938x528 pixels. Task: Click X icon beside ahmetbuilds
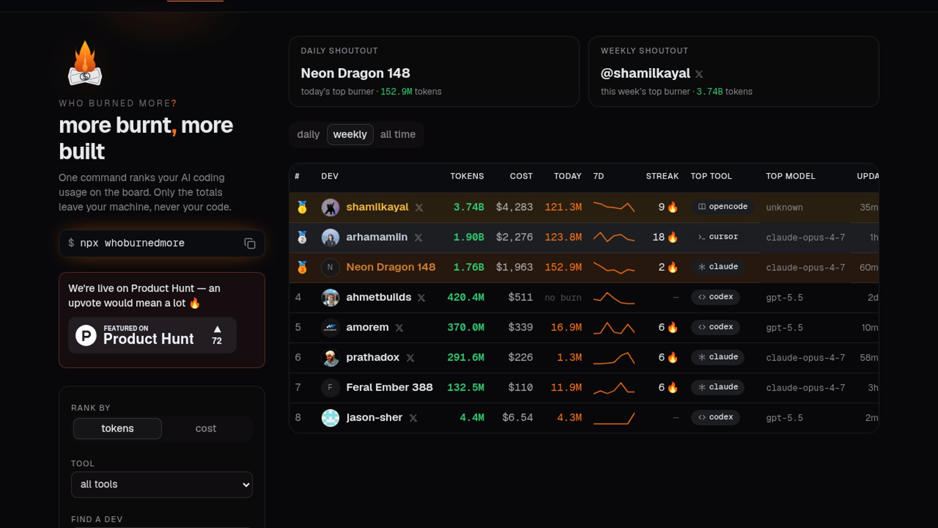[421, 298]
